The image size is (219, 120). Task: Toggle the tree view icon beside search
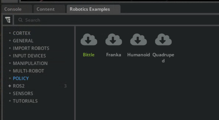(x=8, y=20)
